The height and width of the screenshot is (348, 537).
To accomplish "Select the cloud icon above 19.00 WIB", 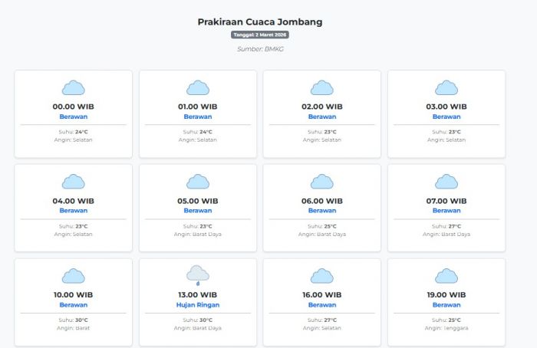I will [x=446, y=276].
